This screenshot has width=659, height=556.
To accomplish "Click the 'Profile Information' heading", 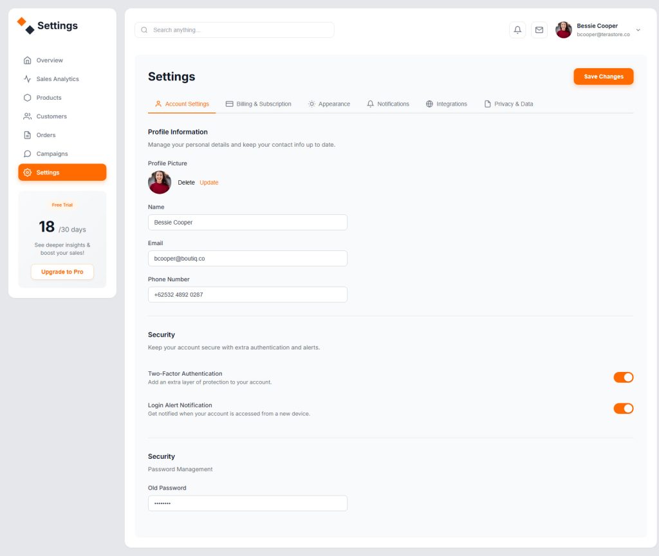I will point(178,132).
